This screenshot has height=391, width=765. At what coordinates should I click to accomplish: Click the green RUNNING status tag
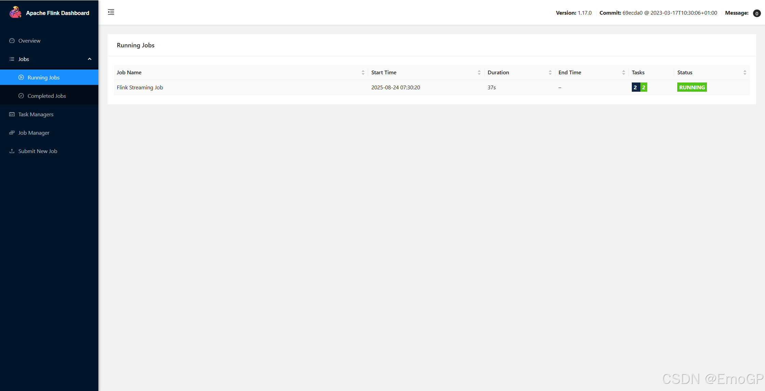pos(692,87)
